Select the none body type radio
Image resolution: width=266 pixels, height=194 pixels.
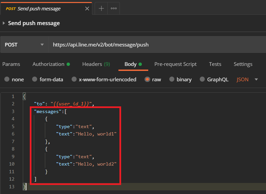(x=7, y=79)
